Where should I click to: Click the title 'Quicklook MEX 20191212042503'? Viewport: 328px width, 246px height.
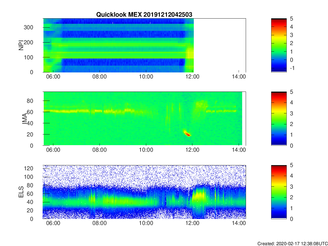coord(144,14)
